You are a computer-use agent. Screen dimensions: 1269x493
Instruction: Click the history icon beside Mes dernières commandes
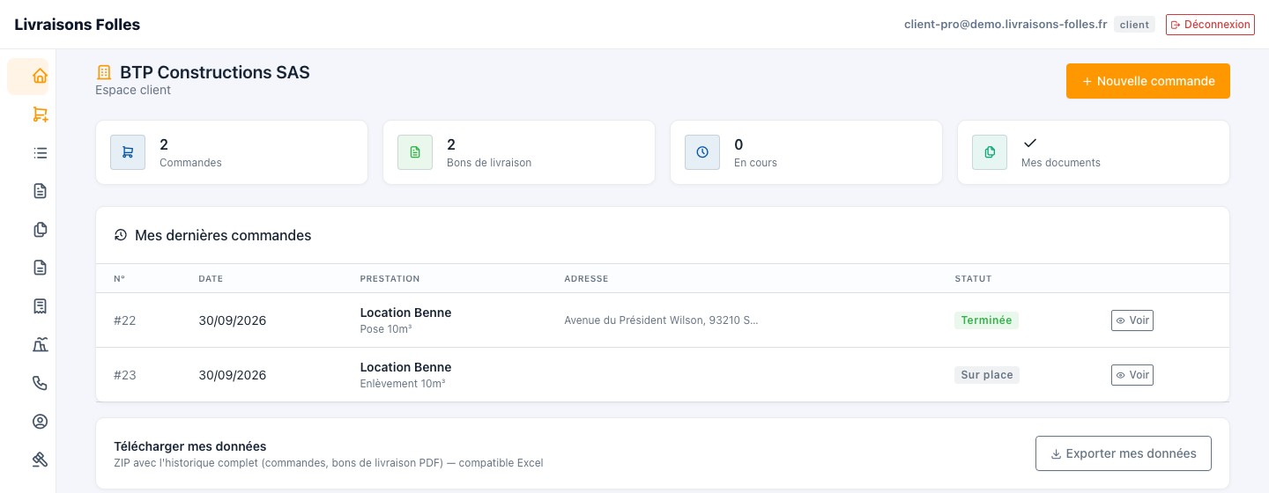121,235
